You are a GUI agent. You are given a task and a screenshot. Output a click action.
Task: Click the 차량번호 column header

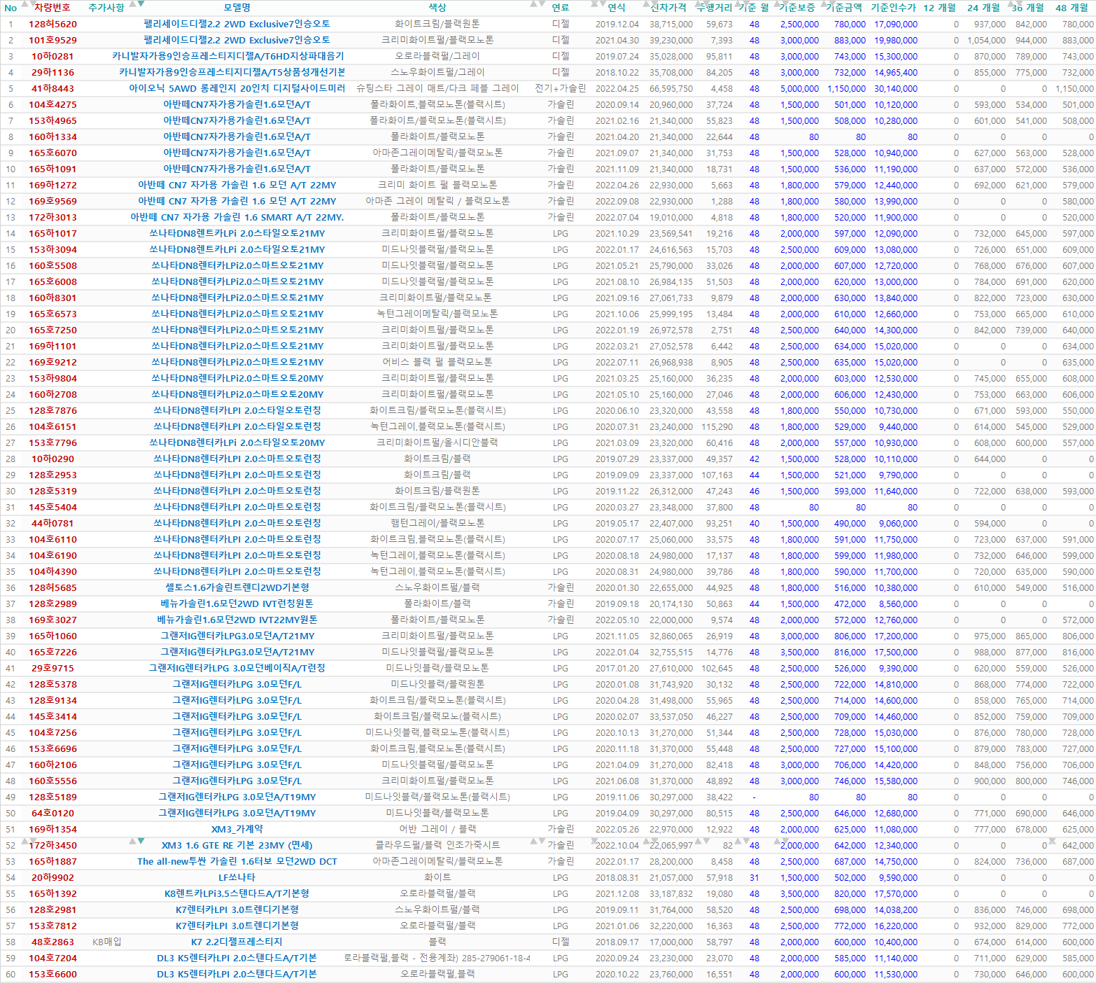pos(52,8)
